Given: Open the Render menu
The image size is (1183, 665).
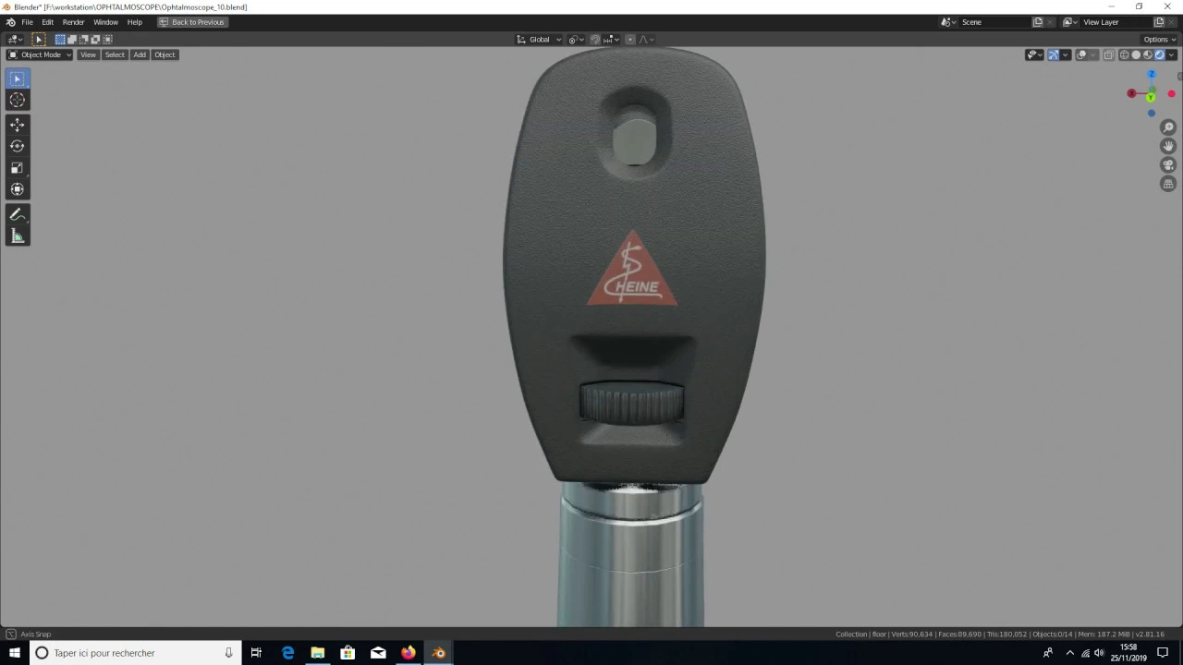Looking at the screenshot, I should tap(73, 22).
